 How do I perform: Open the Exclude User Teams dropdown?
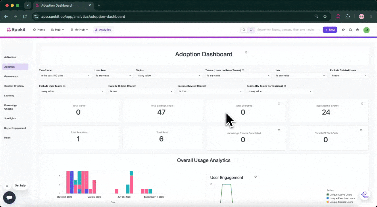(x=72, y=91)
